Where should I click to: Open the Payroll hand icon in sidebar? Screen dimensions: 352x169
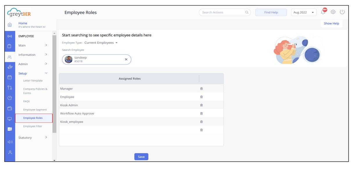click(x=9, y=67)
